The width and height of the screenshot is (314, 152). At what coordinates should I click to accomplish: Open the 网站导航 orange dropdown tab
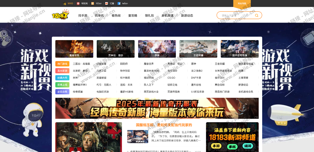[x=242, y=3]
